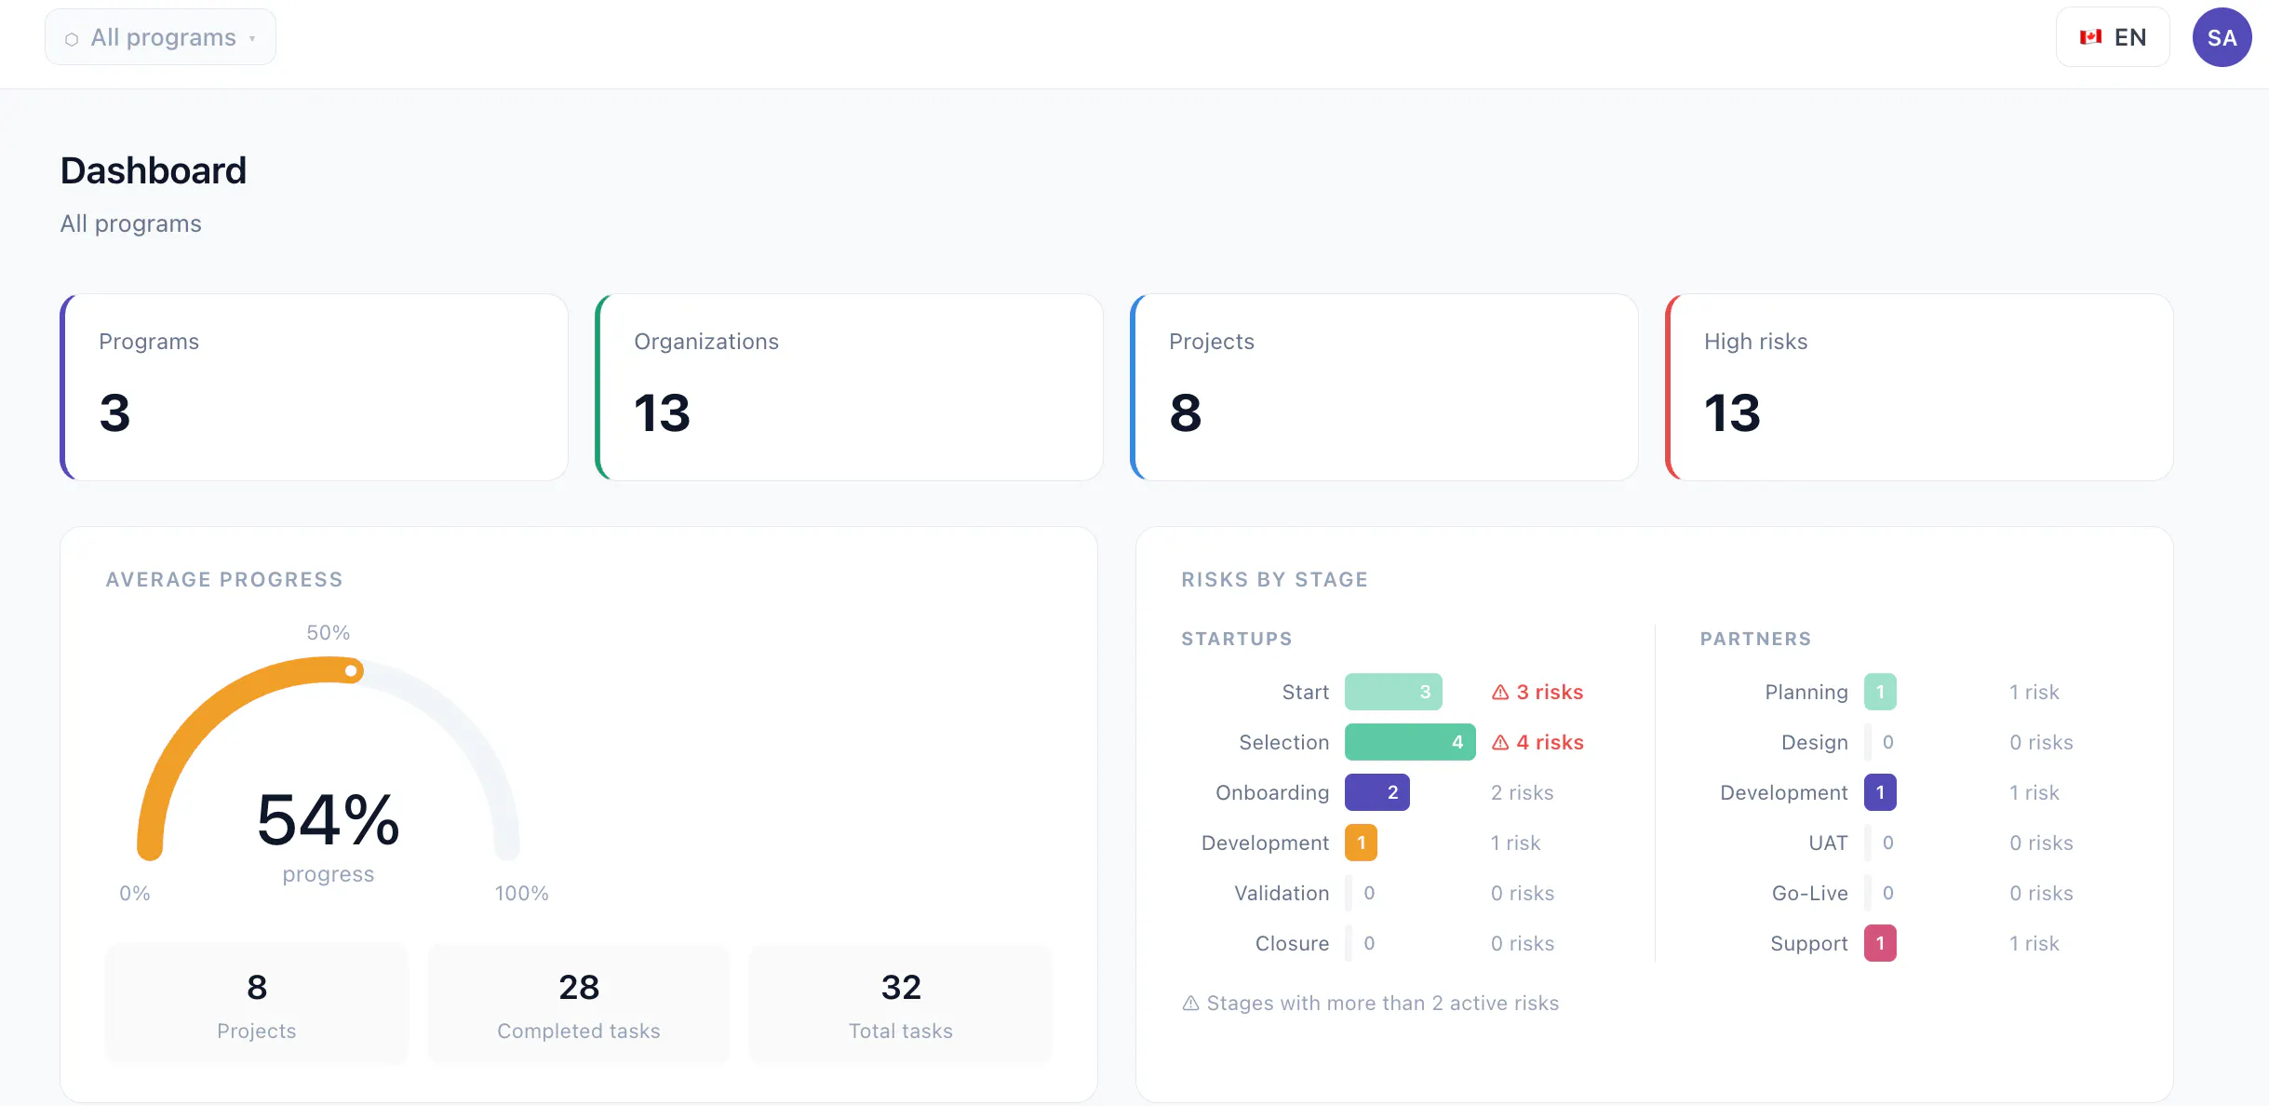Click the 54% progress gauge handle
Viewport: 2269px width, 1106px height.
pyautogui.click(x=351, y=670)
